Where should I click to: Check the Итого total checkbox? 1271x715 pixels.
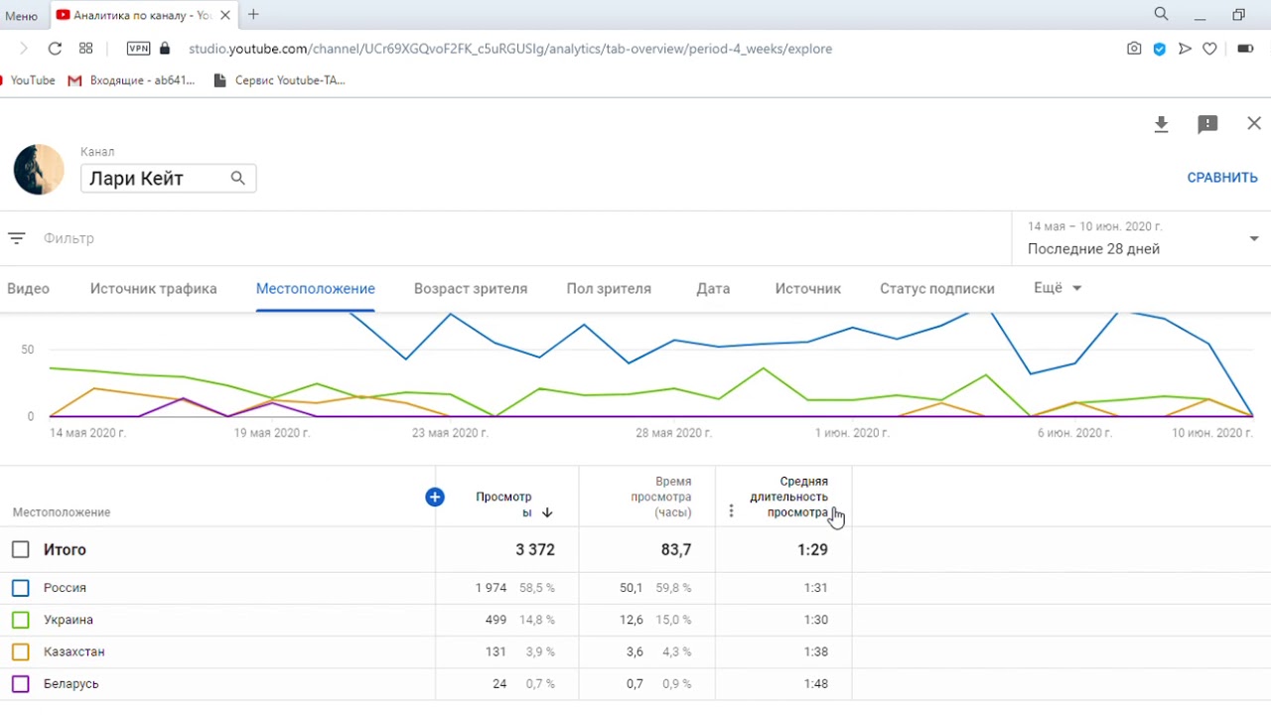pos(21,549)
